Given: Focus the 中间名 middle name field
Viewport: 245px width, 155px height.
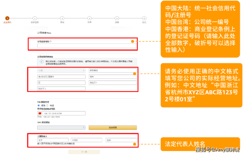Looking at the screenshot, I should [x=86, y=140].
